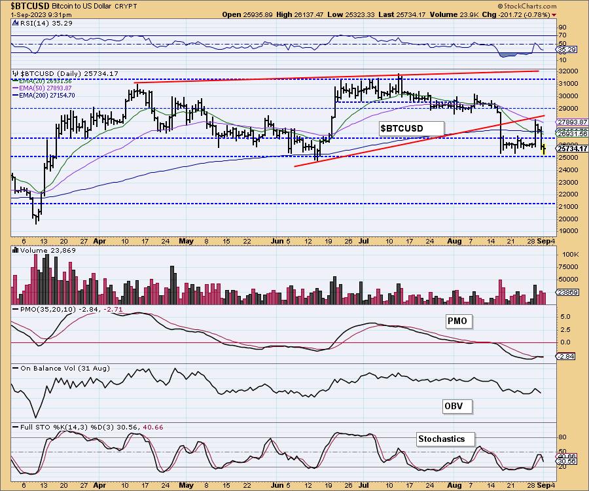The image size is (589, 491).
Task: Click the 40.66 stochastic value tag
Action: click(567, 456)
